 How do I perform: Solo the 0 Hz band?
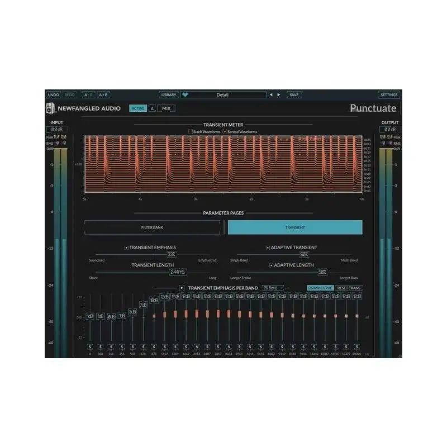[x=90, y=347]
